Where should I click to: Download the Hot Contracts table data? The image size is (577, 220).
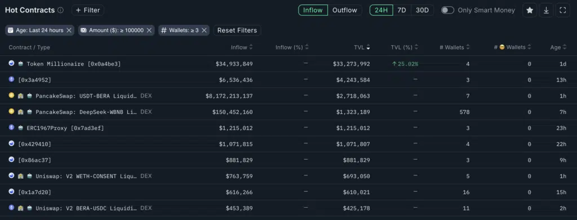(x=546, y=10)
